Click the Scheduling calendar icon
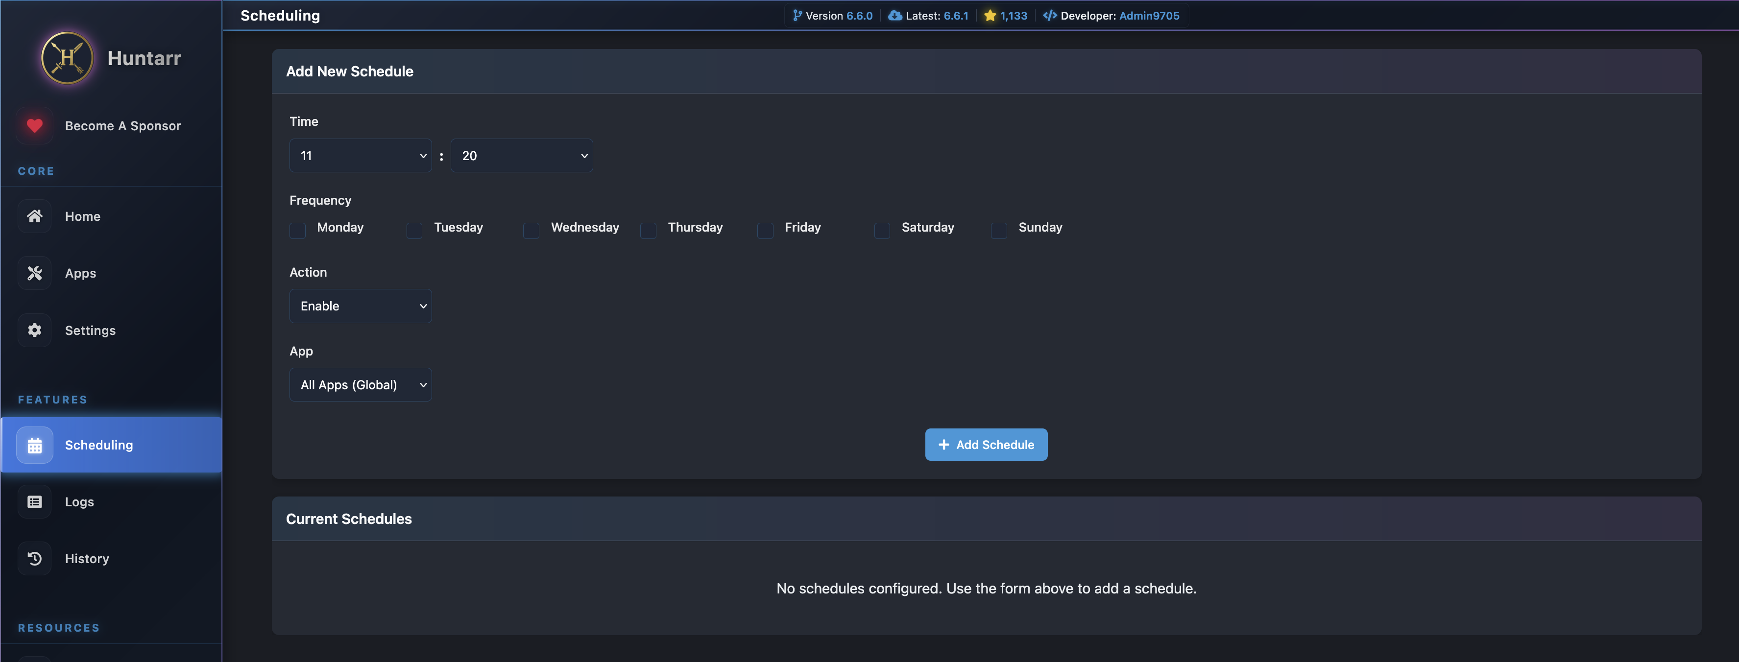Screen dimensions: 1739x662 34,446
